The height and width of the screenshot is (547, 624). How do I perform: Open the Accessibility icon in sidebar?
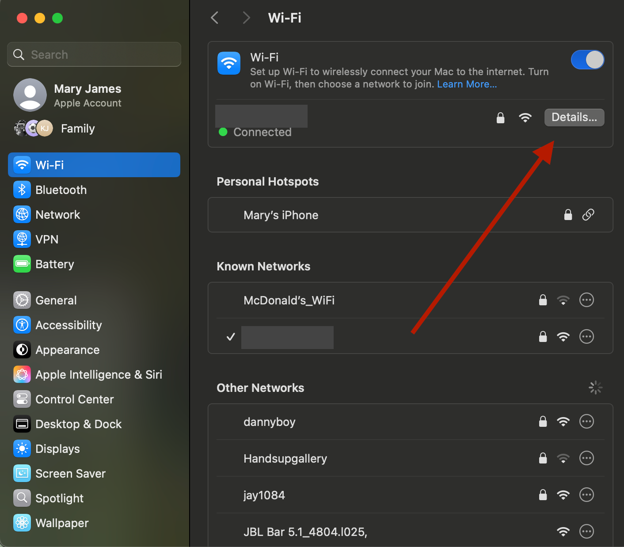(x=22, y=325)
